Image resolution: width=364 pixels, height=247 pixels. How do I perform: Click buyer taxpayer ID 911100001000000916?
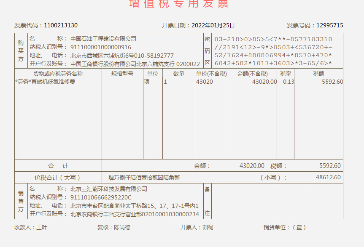coord(101,47)
